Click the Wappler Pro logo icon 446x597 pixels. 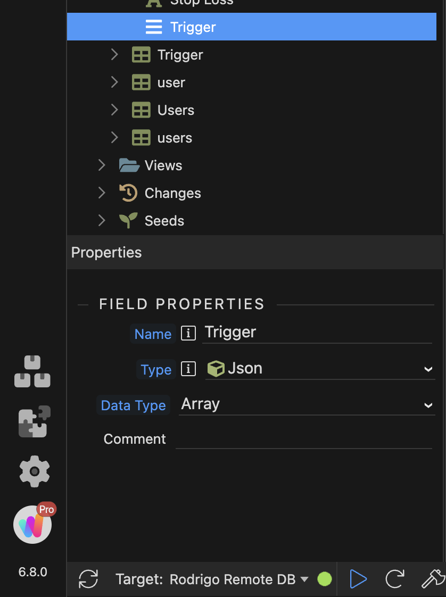click(x=32, y=525)
